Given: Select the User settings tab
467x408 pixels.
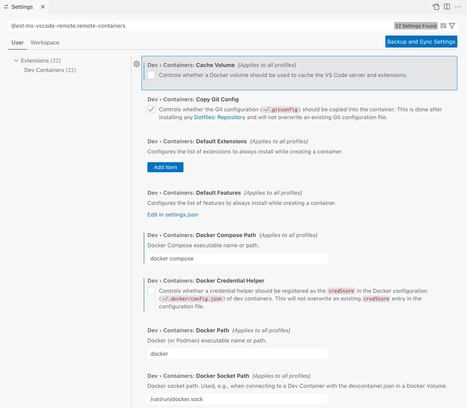Looking at the screenshot, I should coord(18,43).
